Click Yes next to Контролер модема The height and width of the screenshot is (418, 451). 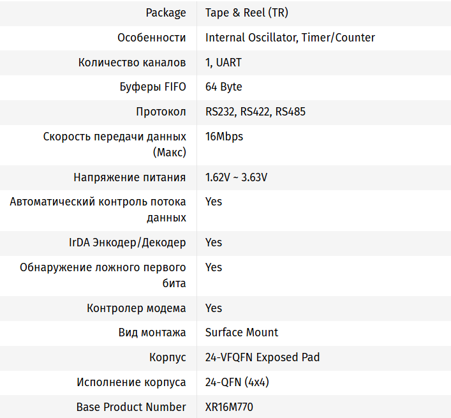(214, 308)
